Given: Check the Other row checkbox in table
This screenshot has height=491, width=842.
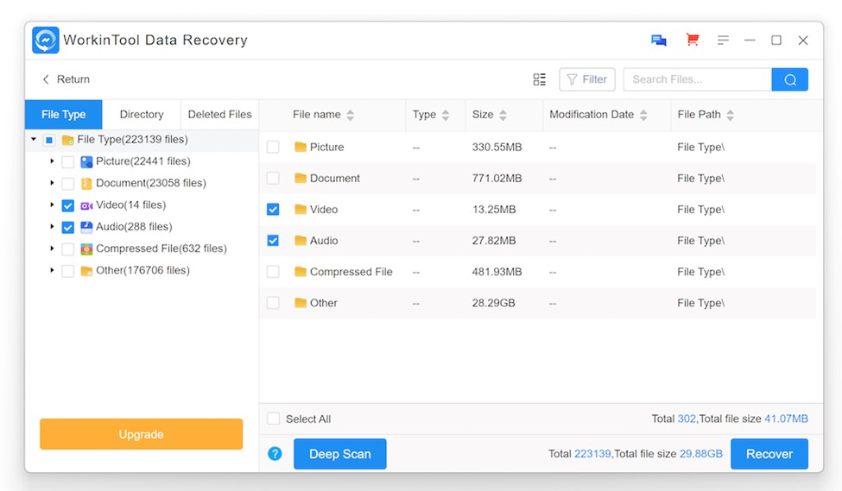Looking at the screenshot, I should click(273, 303).
